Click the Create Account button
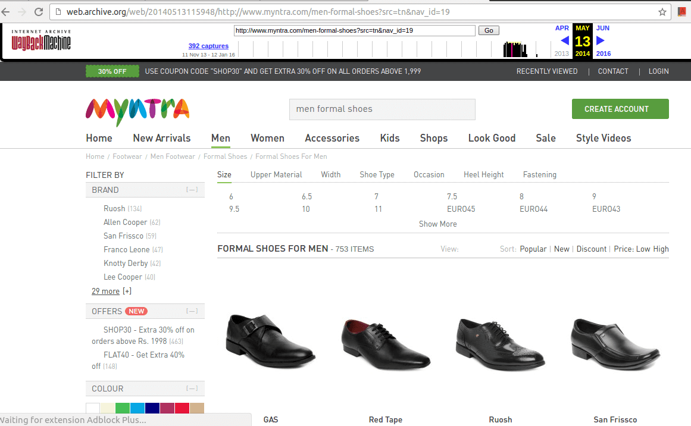Image resolution: width=691 pixels, height=426 pixels. point(620,109)
